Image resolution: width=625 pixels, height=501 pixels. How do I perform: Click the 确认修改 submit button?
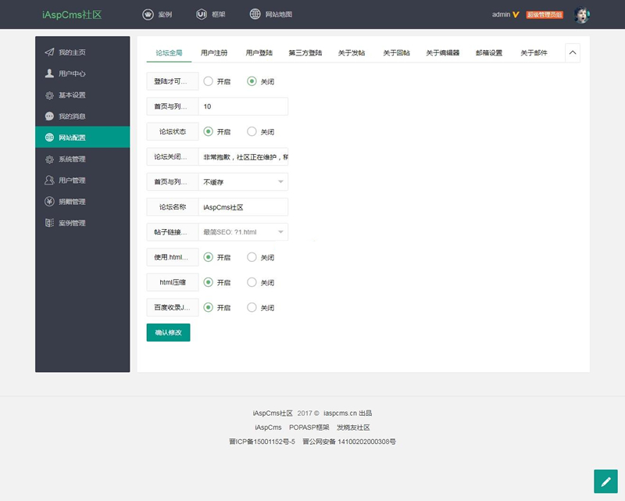(166, 332)
